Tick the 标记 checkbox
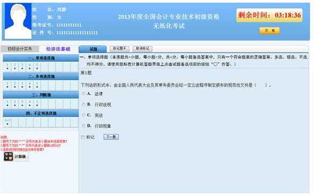This screenshot has width=315, height=196. coord(83,137)
